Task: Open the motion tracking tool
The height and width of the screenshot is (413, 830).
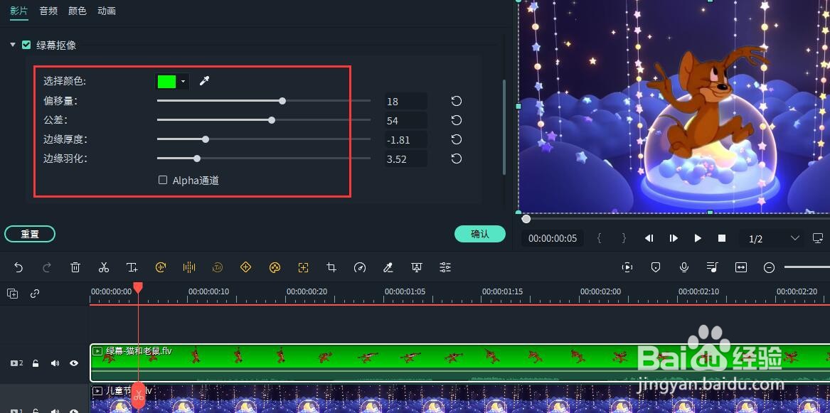Action: 303,267
